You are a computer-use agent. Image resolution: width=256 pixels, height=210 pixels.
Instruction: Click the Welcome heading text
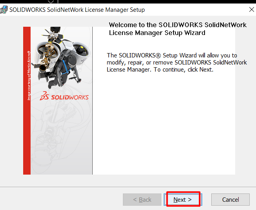(177, 29)
